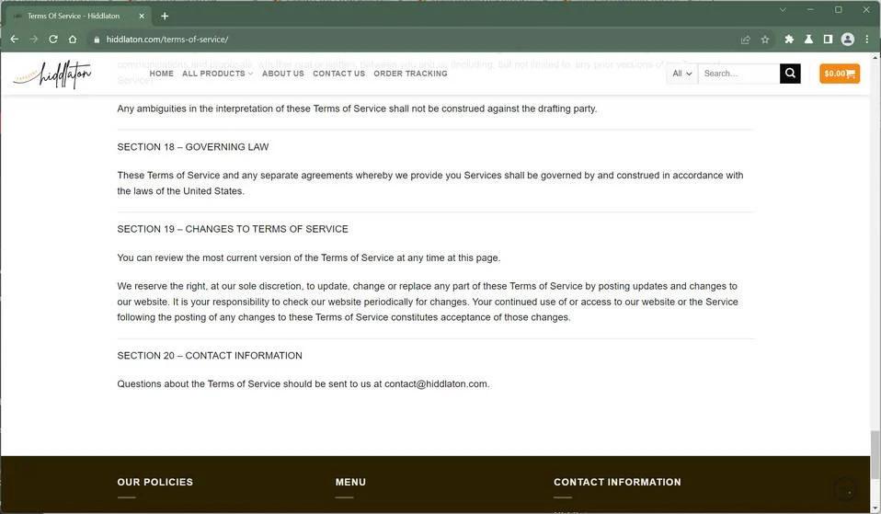
Task: Bookmark this page with the star icon
Action: [765, 40]
